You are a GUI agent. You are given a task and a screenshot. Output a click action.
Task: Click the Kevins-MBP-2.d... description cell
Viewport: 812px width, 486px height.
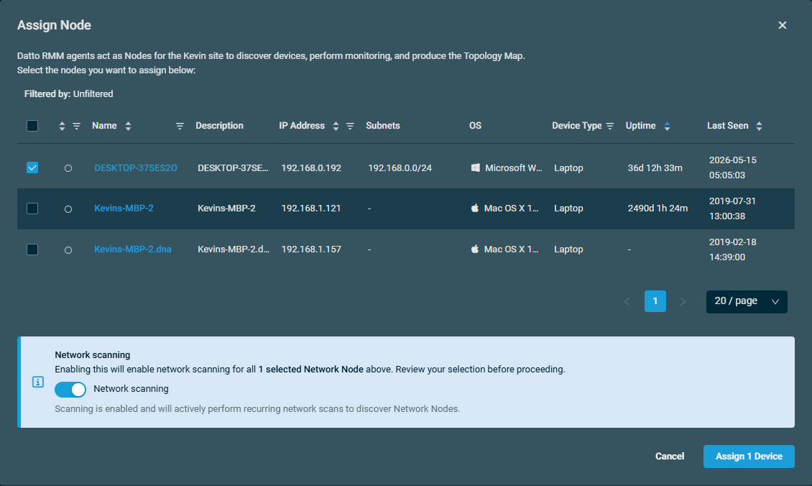234,249
